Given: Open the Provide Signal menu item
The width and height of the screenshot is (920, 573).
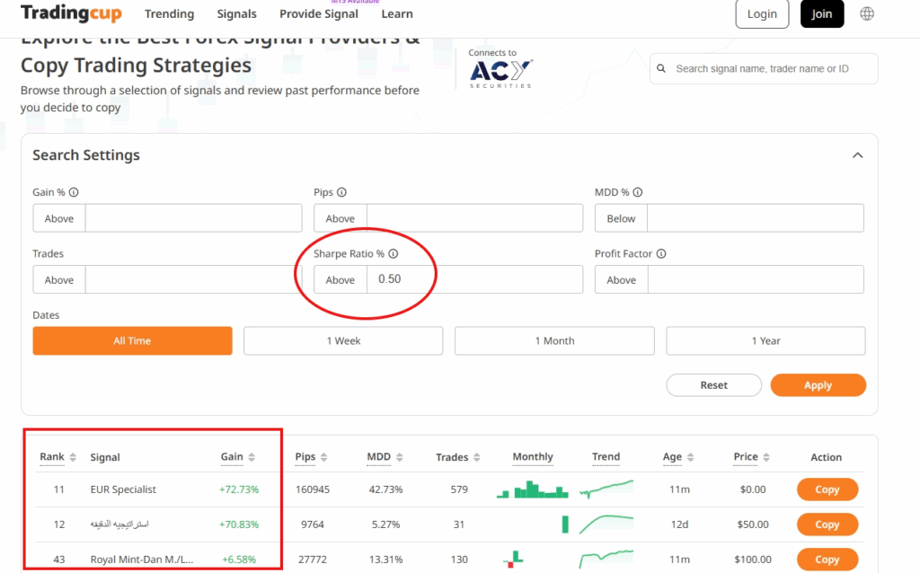Looking at the screenshot, I should pyautogui.click(x=318, y=14).
